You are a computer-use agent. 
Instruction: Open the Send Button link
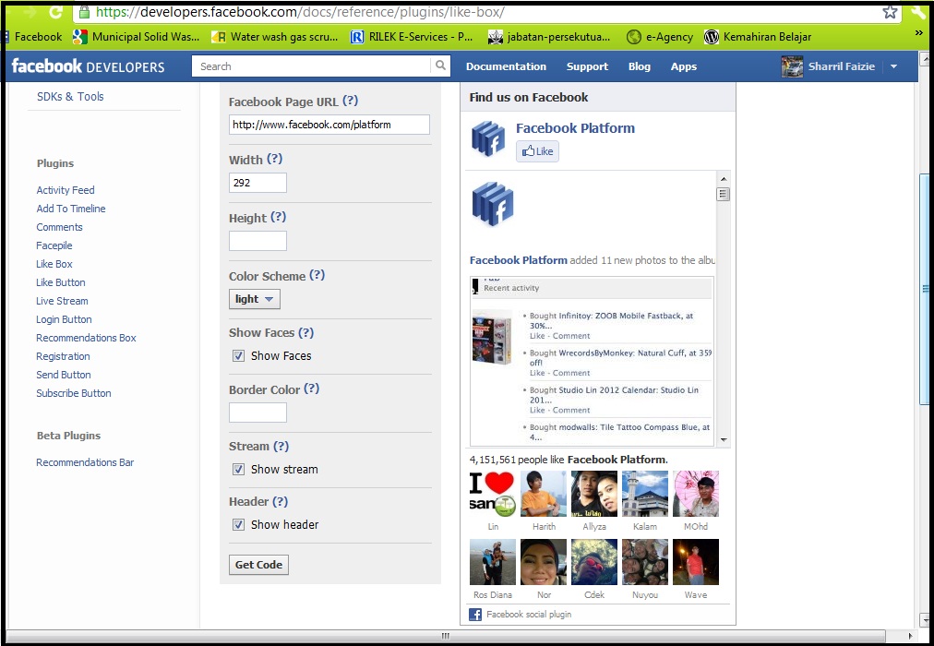click(64, 375)
